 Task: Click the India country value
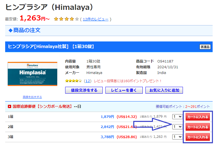162,73
